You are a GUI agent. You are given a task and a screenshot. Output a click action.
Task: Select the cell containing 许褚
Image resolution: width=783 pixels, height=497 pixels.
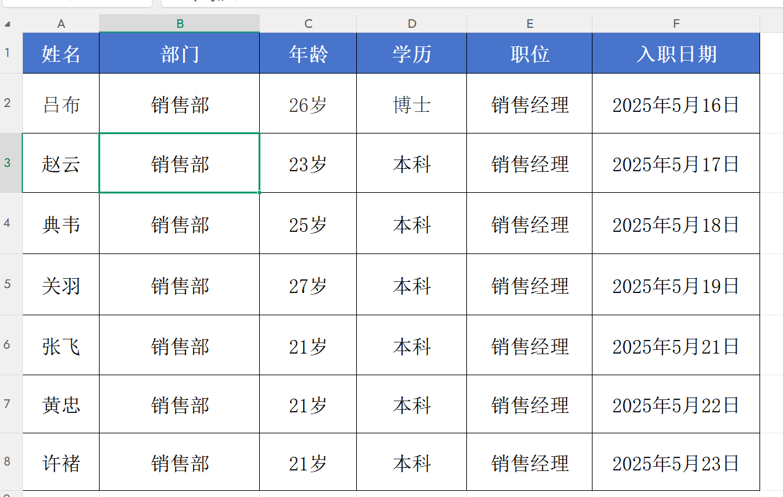coord(61,462)
